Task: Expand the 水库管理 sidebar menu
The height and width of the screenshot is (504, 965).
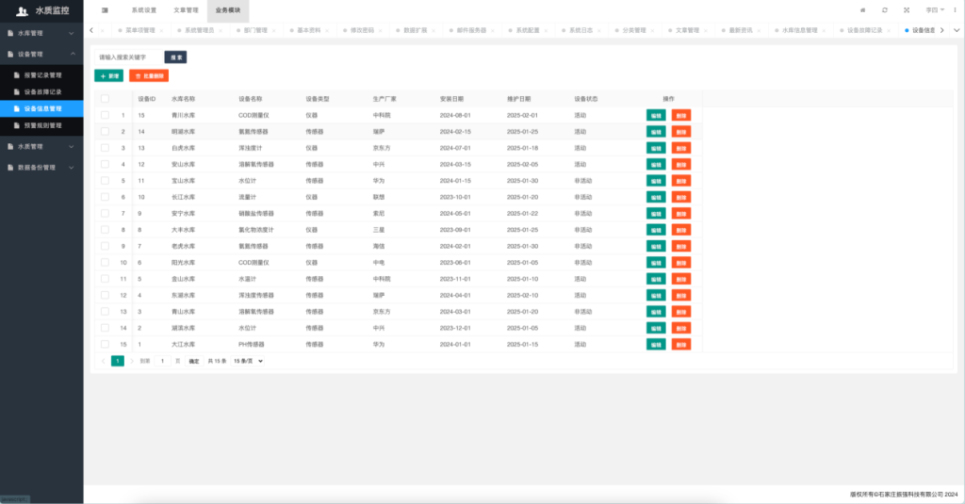Action: [41, 33]
